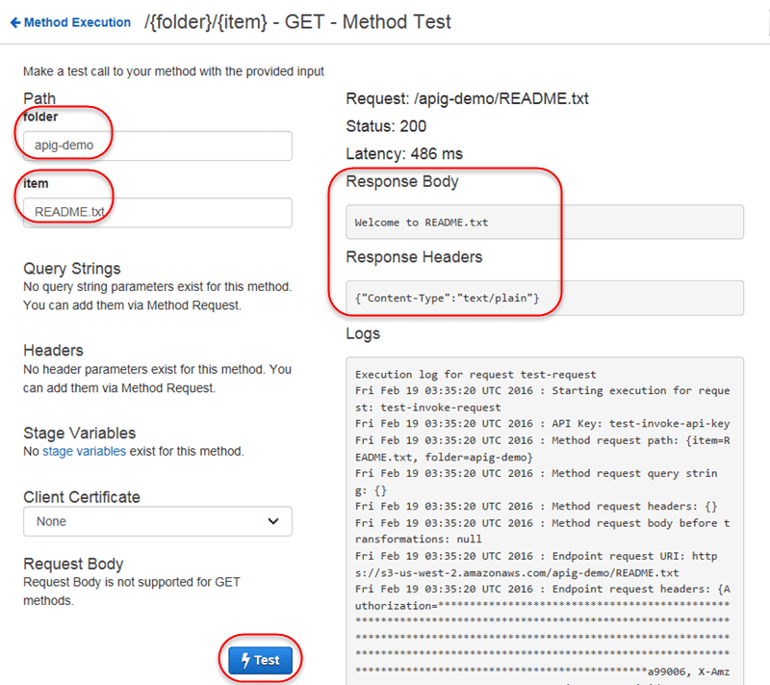Open the Client Certificate dropdown
The height and width of the screenshot is (685, 770).
[157, 521]
